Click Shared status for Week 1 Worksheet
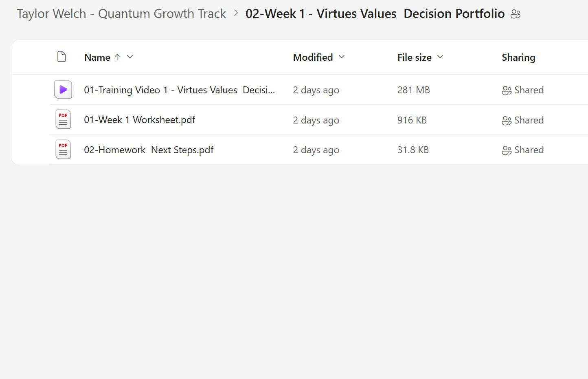Image resolution: width=588 pixels, height=379 pixels. click(x=529, y=120)
